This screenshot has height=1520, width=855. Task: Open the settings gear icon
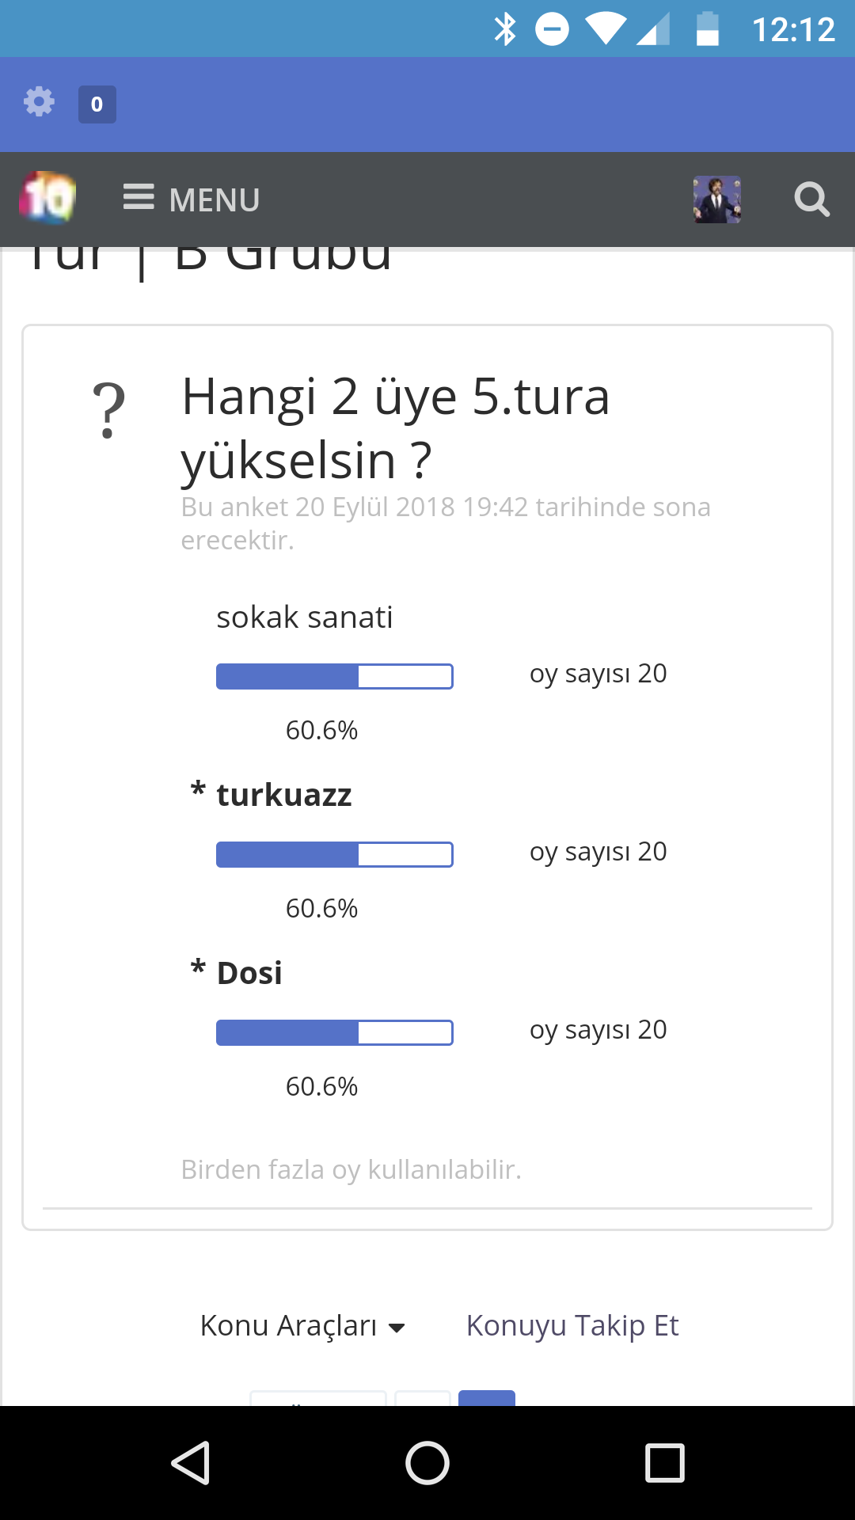point(39,102)
